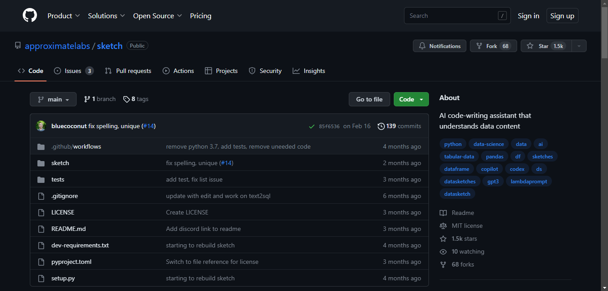Open the Issues tab

[73, 71]
